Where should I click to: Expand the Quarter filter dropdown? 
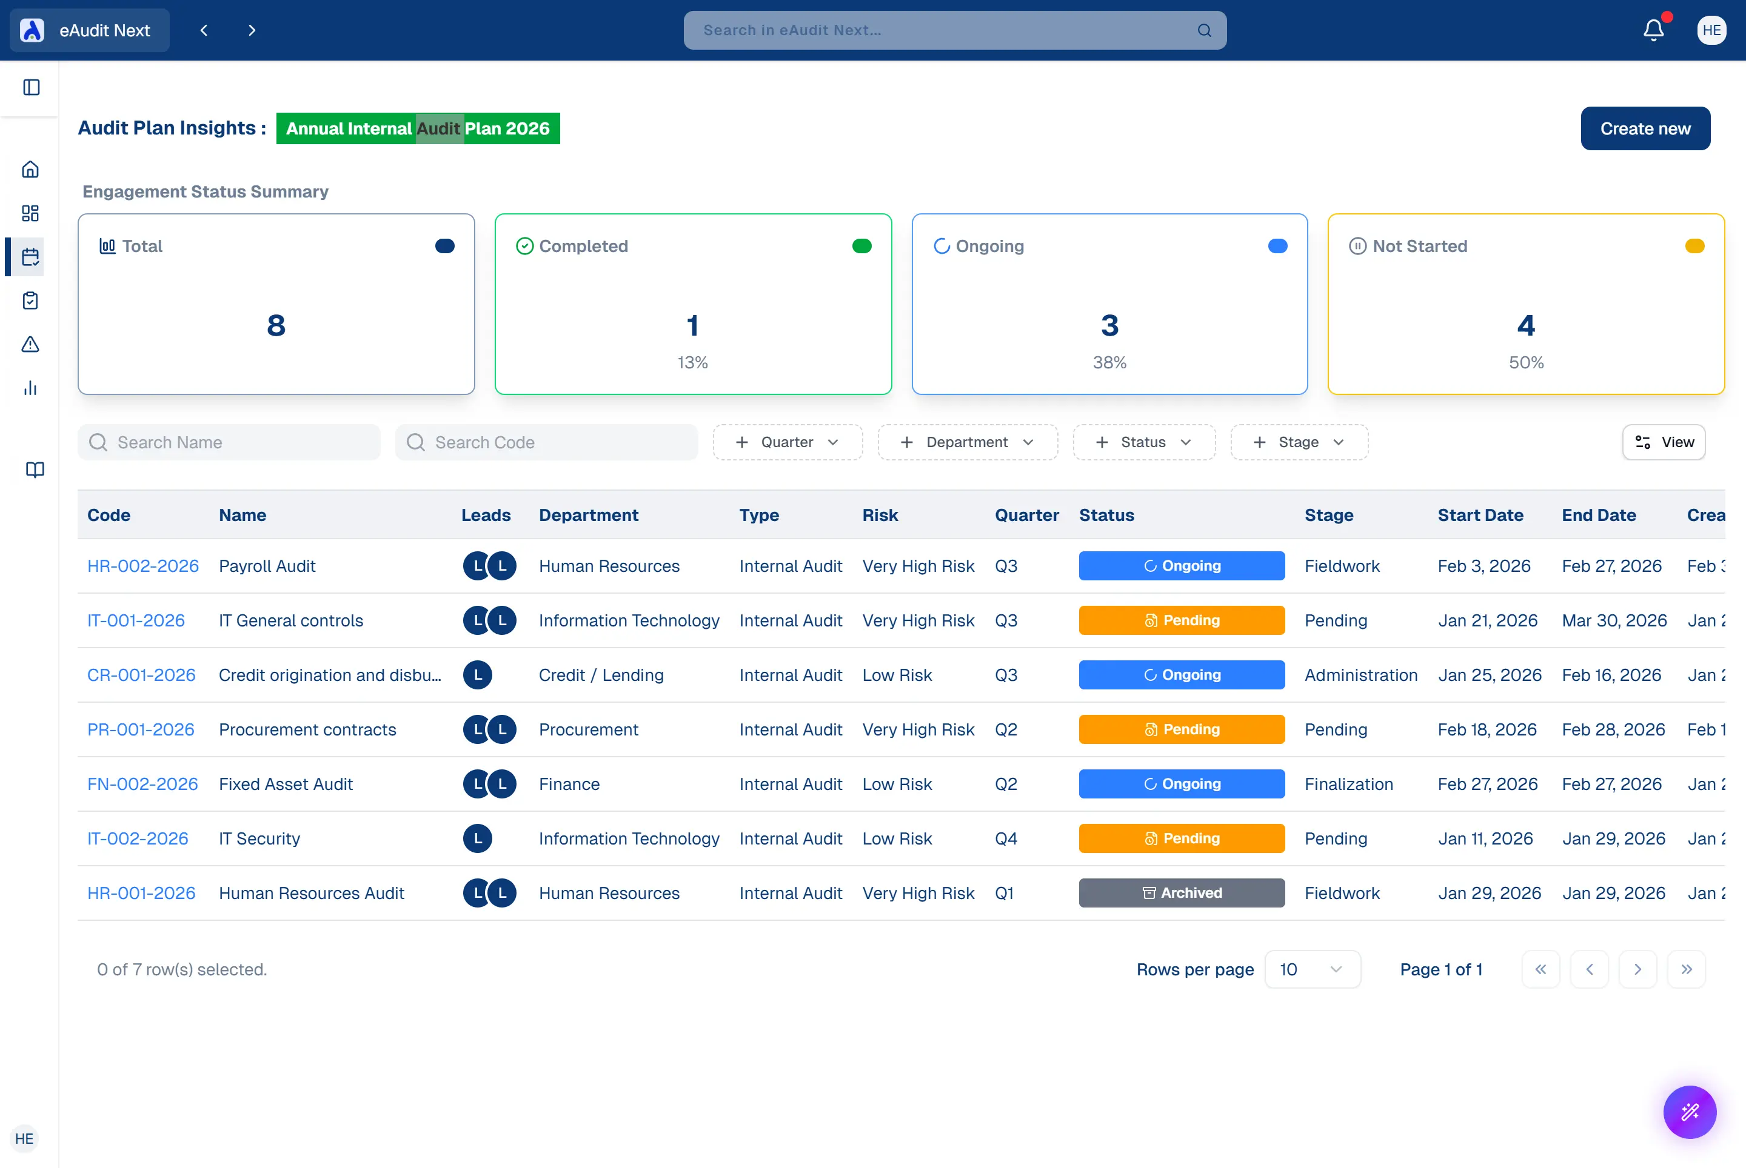[x=788, y=442]
